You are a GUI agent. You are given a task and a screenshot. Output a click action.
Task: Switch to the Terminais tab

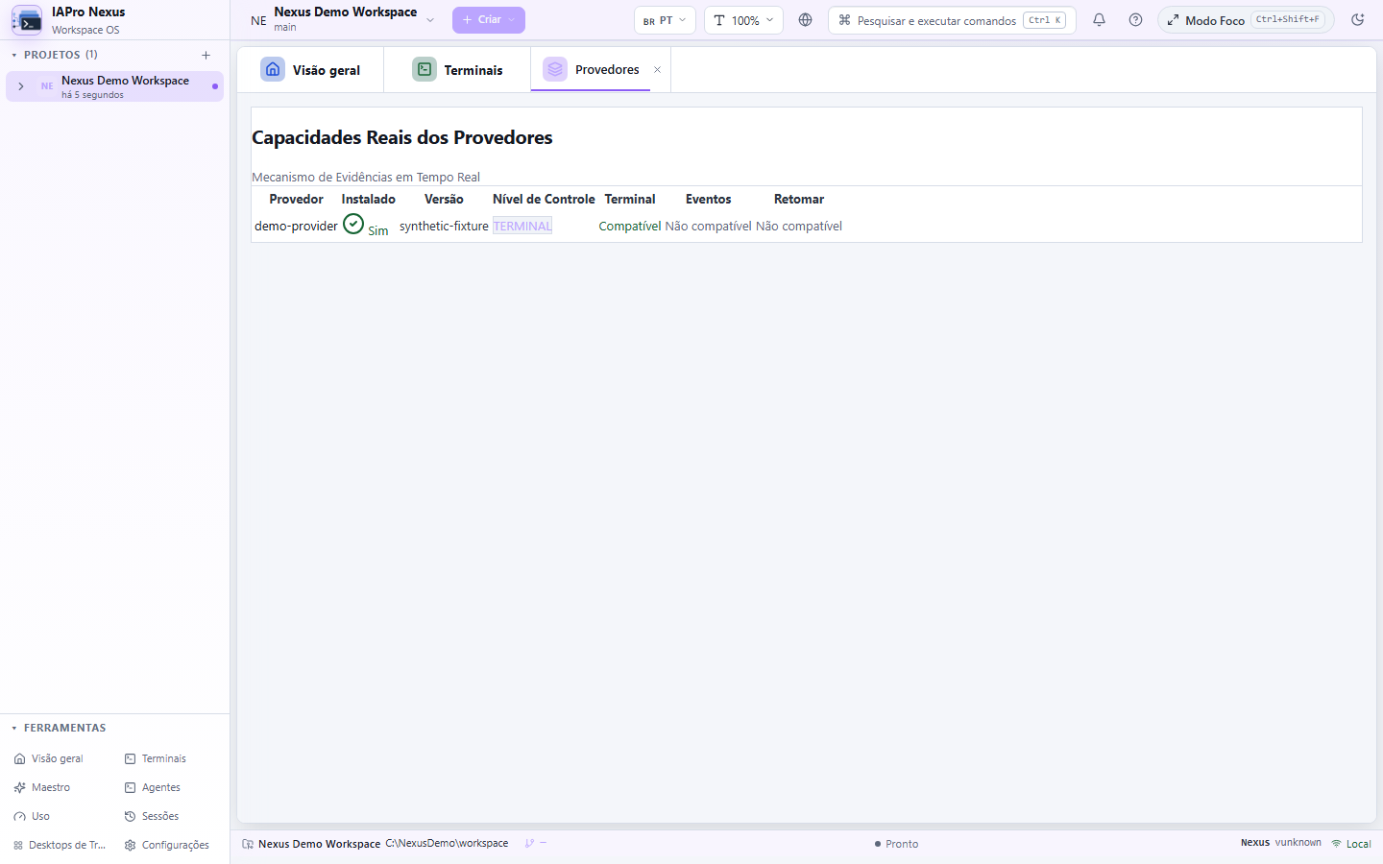coord(458,70)
